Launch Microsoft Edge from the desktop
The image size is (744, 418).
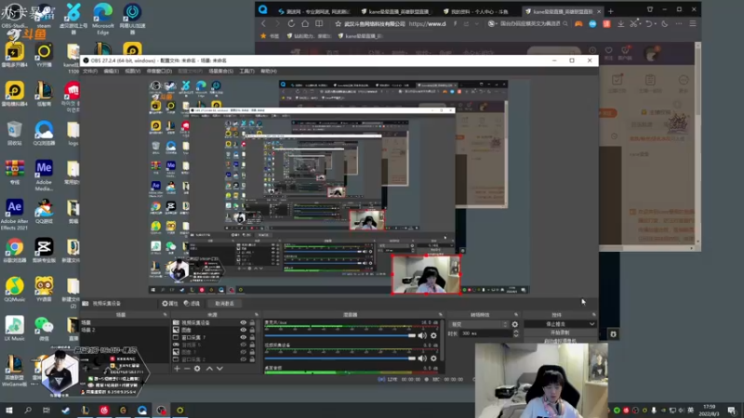coord(102,19)
